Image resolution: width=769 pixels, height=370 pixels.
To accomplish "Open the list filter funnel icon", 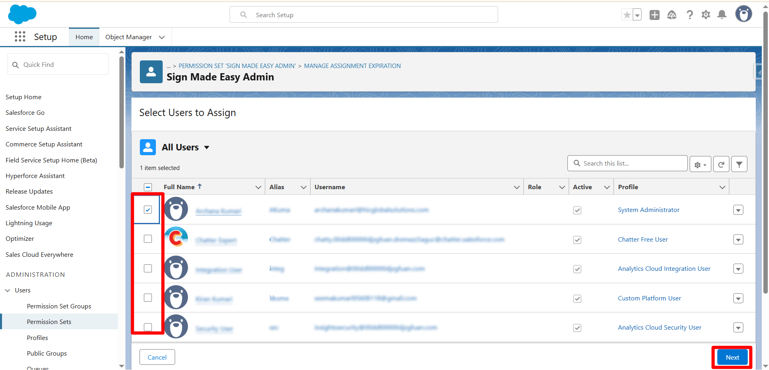I will 739,164.
